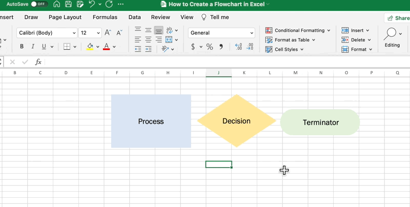Viewport: 410px width, 207px height.
Task: Toggle Bold formatting
Action: click(22, 47)
